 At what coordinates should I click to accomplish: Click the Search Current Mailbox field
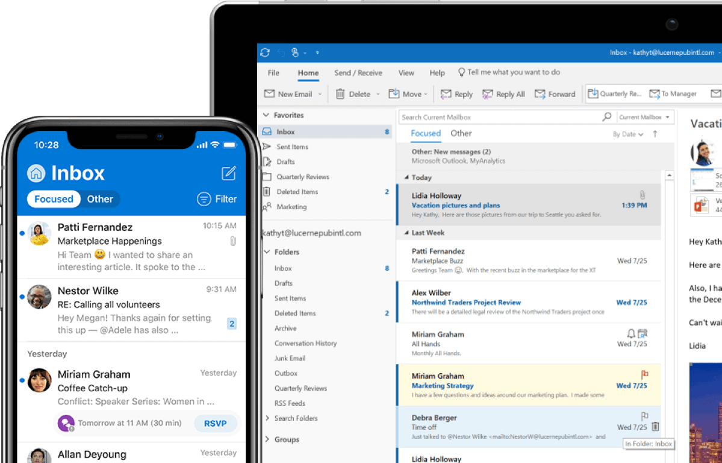pos(500,117)
